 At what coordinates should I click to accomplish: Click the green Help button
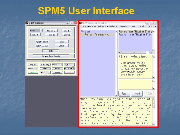(x=33, y=72)
